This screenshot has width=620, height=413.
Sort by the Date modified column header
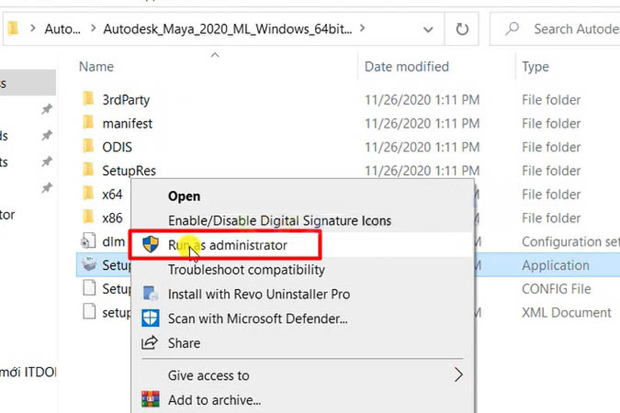tap(406, 67)
